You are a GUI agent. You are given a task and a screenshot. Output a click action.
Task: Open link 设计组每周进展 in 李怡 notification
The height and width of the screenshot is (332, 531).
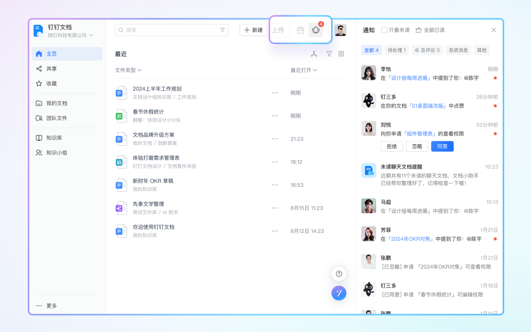coord(409,78)
